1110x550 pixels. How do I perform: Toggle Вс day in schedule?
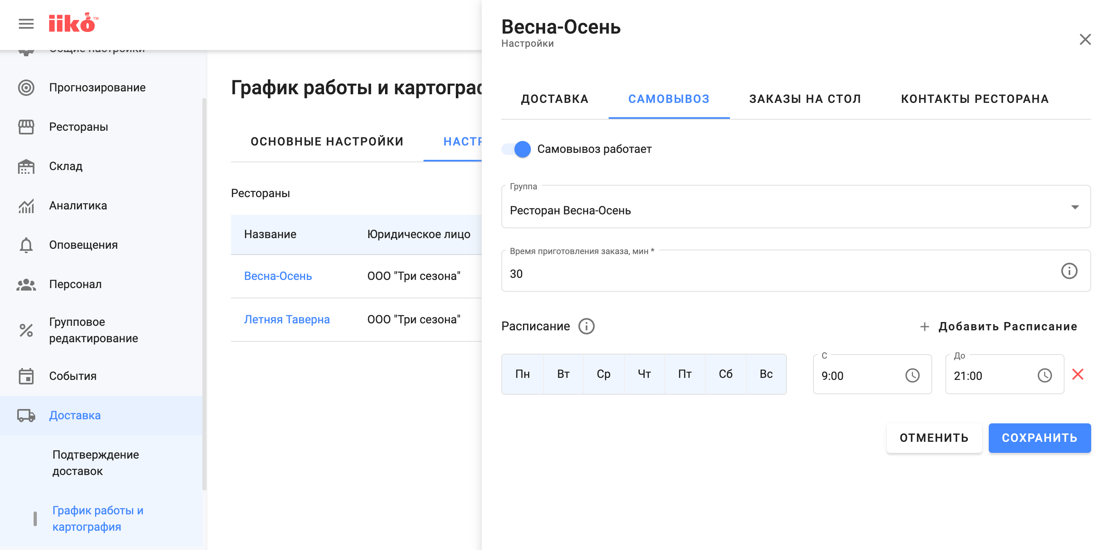[x=766, y=374]
